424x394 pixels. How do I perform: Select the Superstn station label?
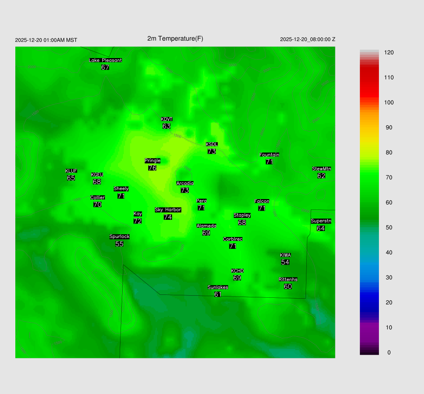coord(321,221)
